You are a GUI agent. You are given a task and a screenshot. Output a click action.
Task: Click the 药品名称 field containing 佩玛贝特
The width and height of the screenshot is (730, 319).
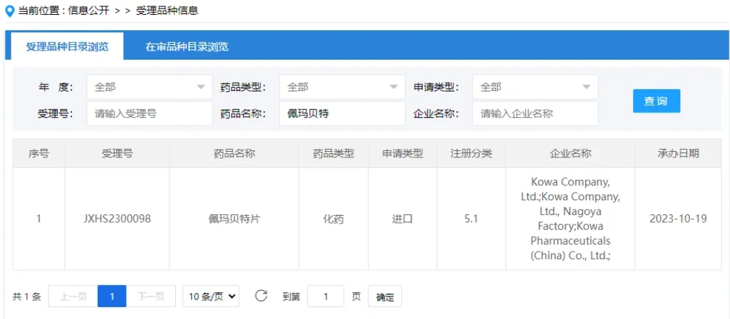[x=342, y=114]
